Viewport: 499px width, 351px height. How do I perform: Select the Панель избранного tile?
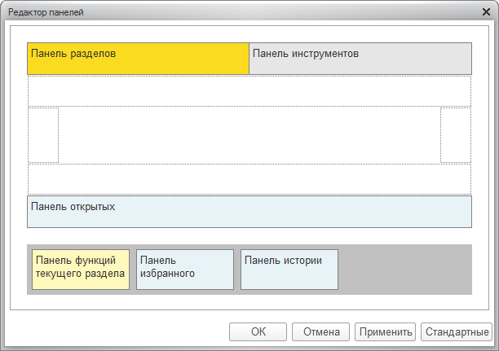184,270
